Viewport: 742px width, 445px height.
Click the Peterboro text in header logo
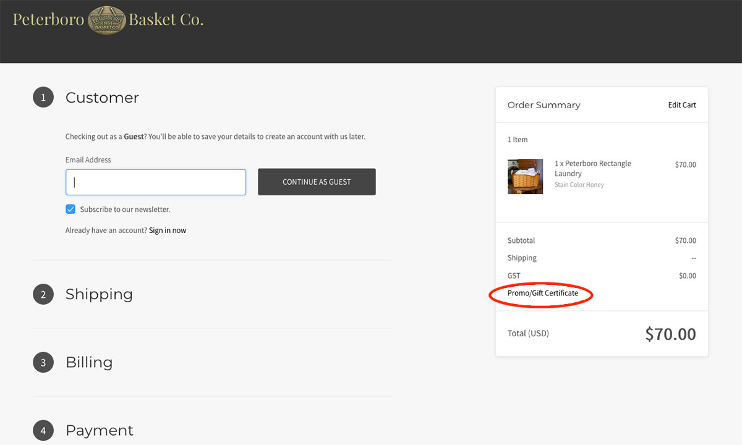pos(49,20)
